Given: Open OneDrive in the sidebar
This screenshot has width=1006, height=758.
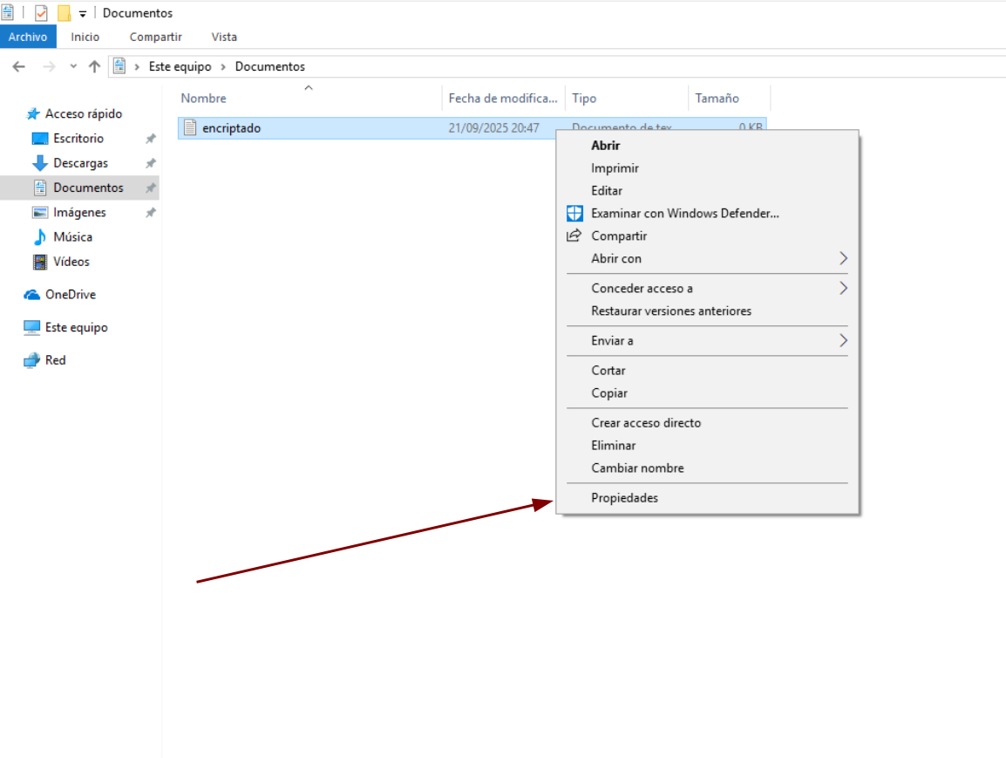Looking at the screenshot, I should click(x=70, y=295).
